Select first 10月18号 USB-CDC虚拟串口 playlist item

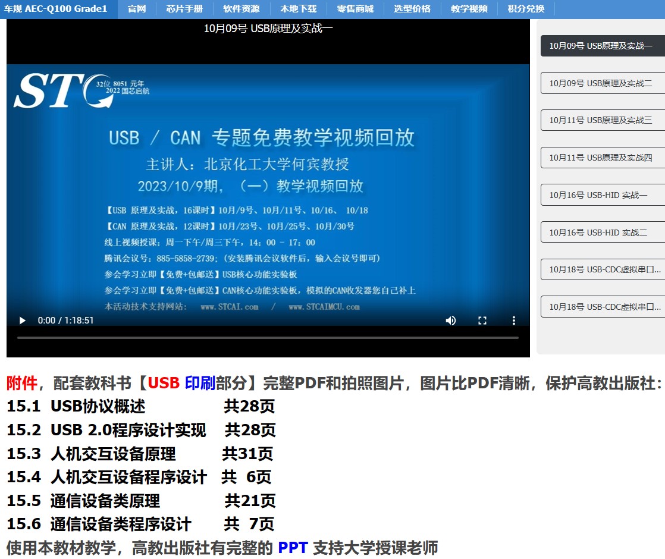[603, 269]
